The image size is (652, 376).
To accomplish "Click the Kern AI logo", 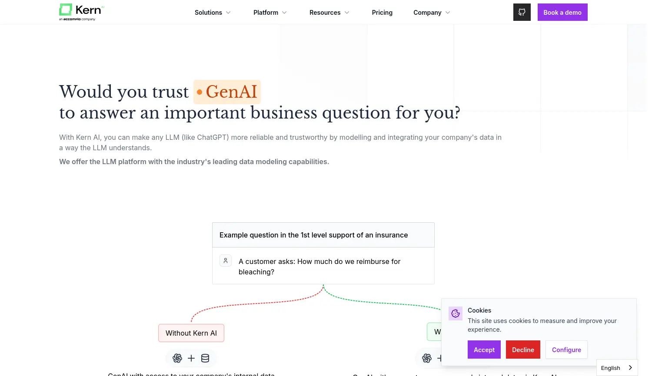I will coord(81,12).
